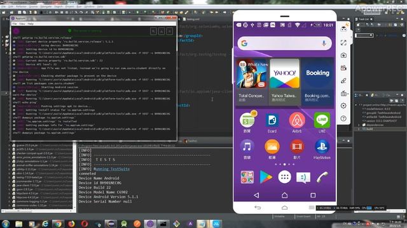Open the Windows Start button
407x228 pixels.
coord(6,224)
